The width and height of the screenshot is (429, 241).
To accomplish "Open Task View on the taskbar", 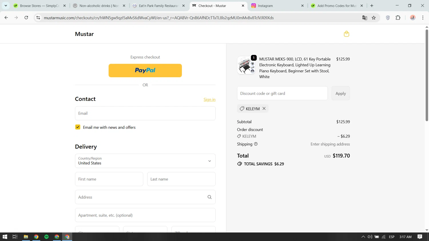I will tap(15, 237).
